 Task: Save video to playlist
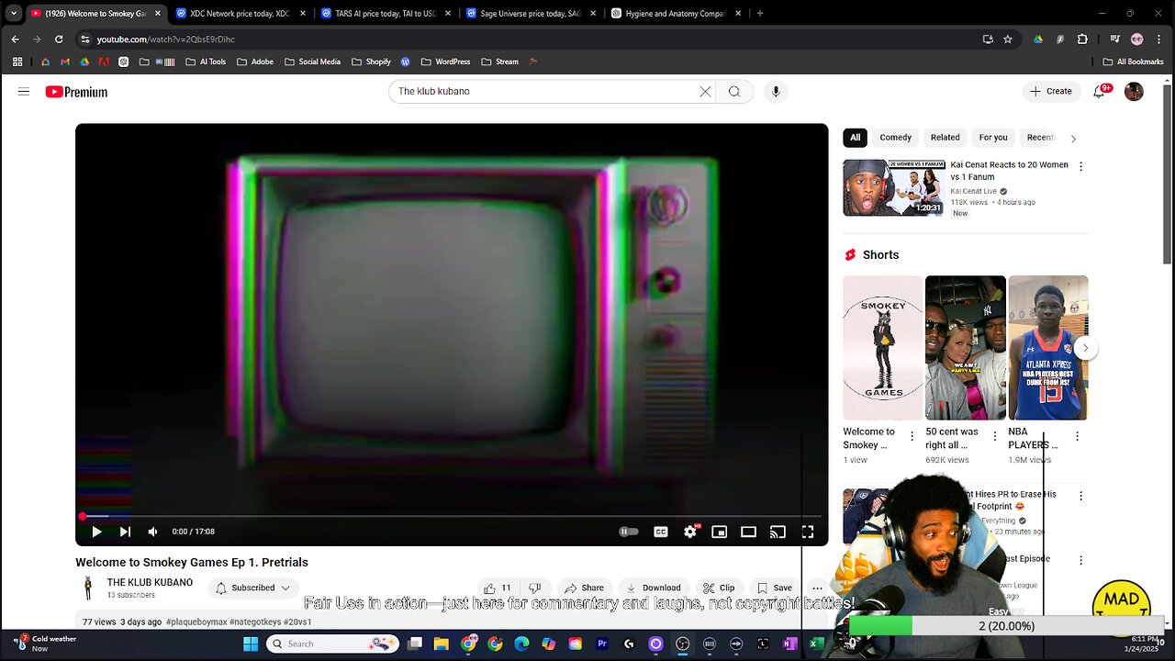[774, 588]
